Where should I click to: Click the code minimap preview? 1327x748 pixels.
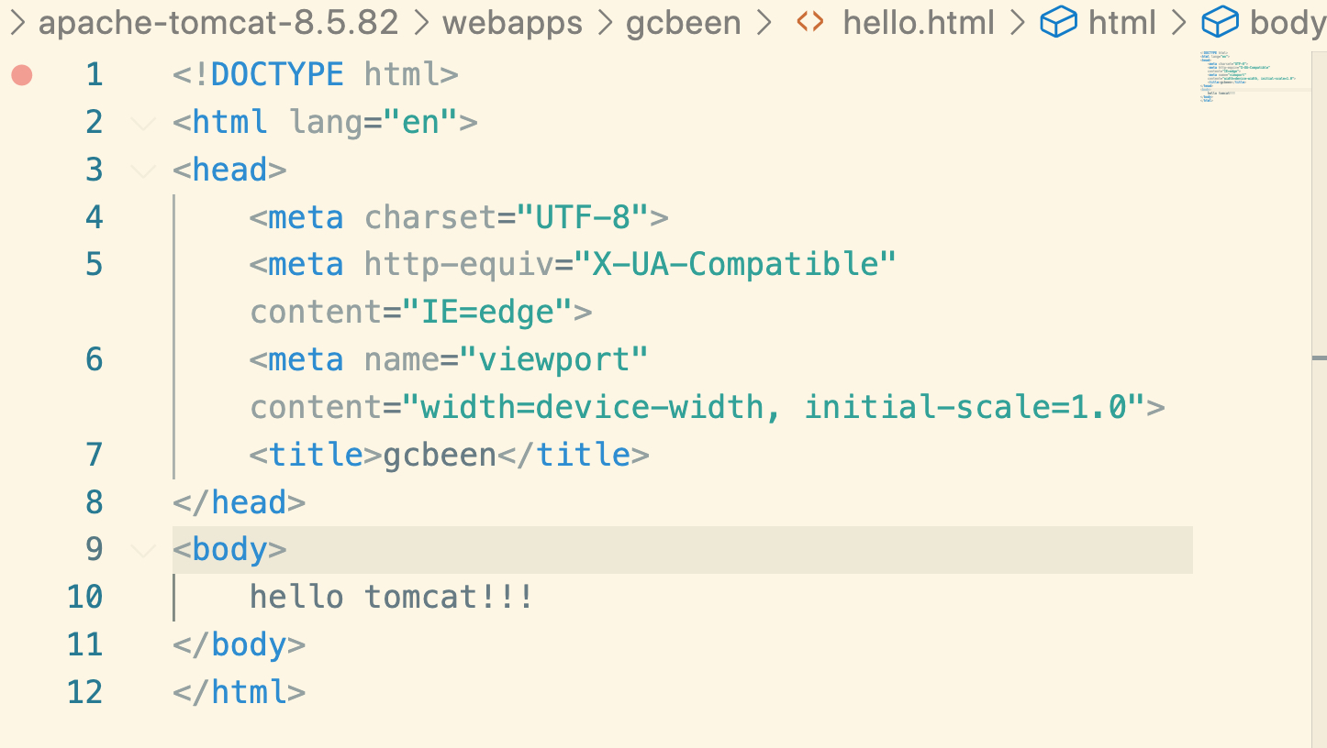pos(1248,77)
